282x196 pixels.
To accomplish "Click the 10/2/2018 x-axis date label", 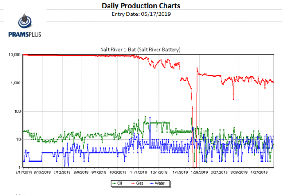I will 118,172.
